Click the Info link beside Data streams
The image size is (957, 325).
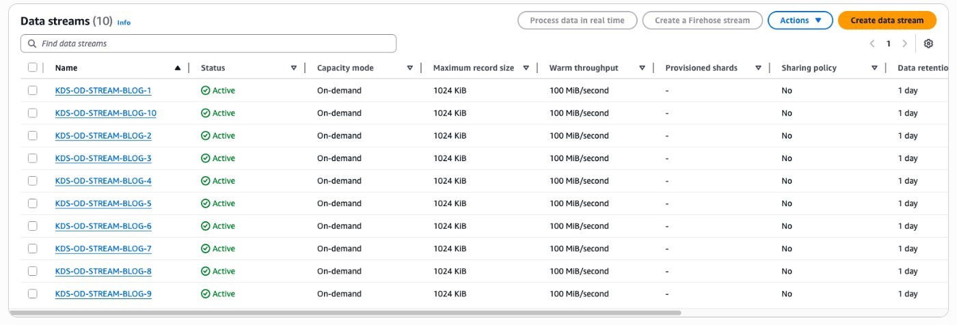click(124, 23)
